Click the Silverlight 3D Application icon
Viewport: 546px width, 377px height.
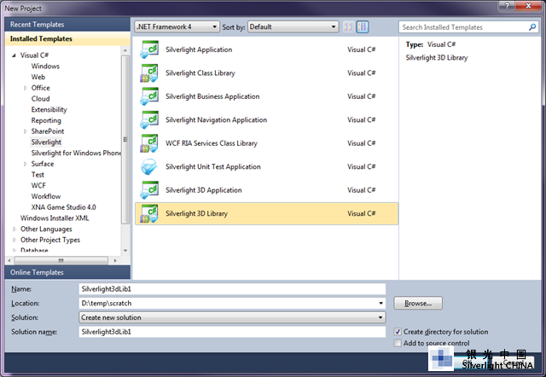coord(149,190)
